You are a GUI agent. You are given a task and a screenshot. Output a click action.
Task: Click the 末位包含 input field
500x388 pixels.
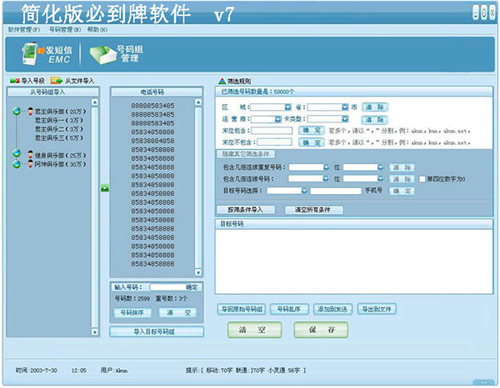coord(271,131)
